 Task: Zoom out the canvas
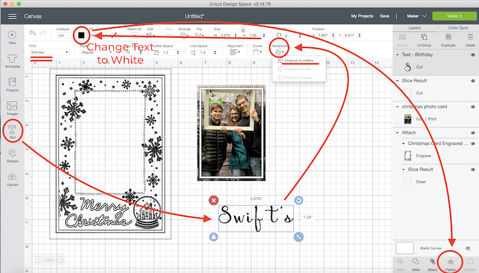[39, 260]
